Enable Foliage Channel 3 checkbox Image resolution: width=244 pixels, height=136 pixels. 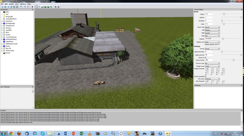click(x=224, y=69)
